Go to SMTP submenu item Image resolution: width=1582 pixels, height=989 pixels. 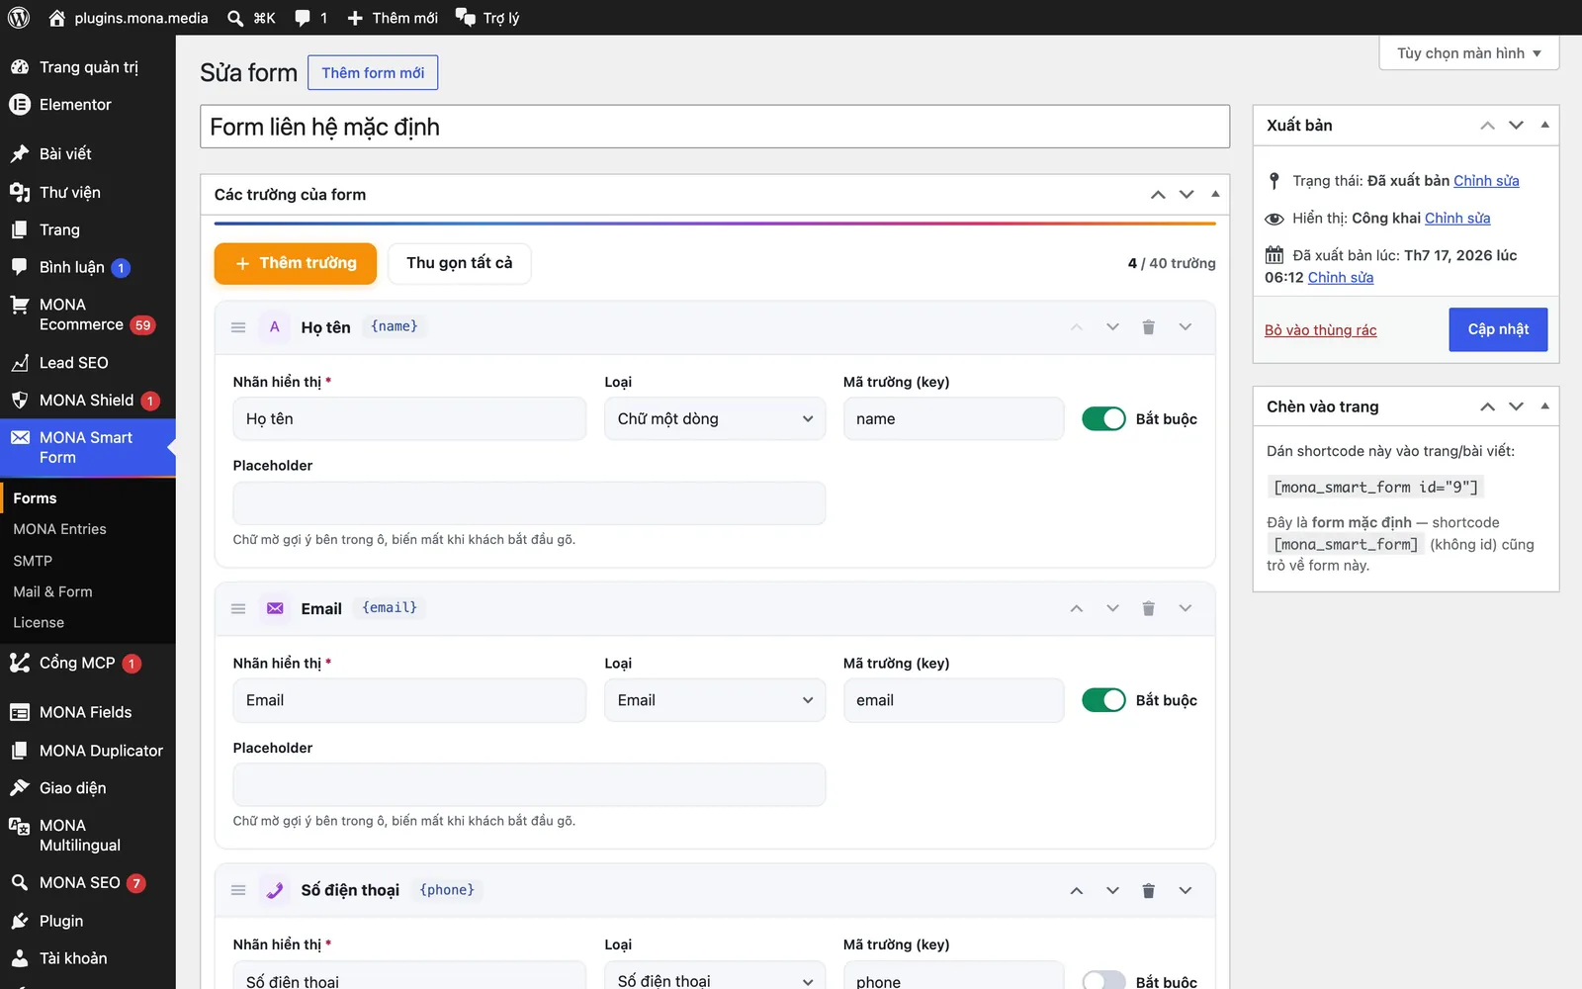(33, 561)
